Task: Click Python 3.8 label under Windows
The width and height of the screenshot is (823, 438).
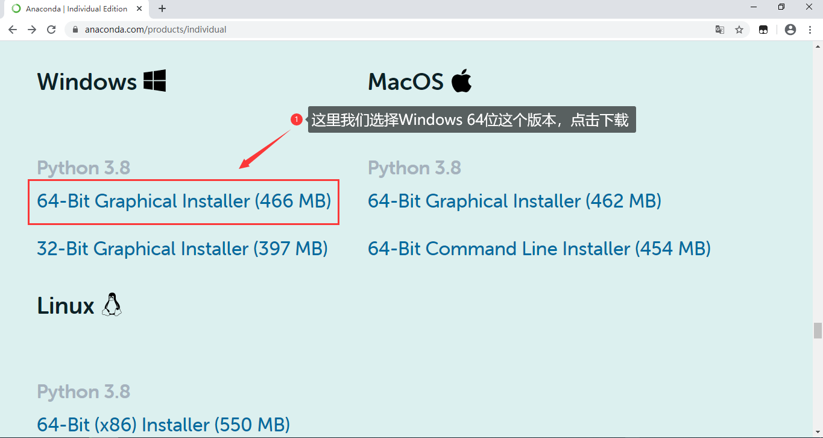Action: point(84,168)
